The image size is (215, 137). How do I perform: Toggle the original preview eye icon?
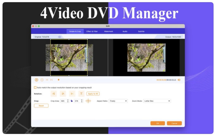click(59, 37)
